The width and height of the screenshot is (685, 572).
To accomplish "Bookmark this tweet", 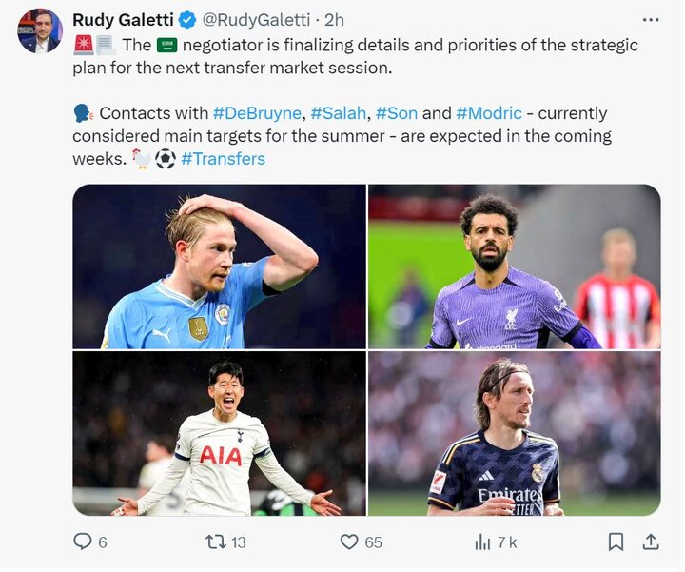I will tap(616, 542).
